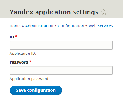Click the » separator after Administration
The height and width of the screenshot is (109, 123).
55,26
